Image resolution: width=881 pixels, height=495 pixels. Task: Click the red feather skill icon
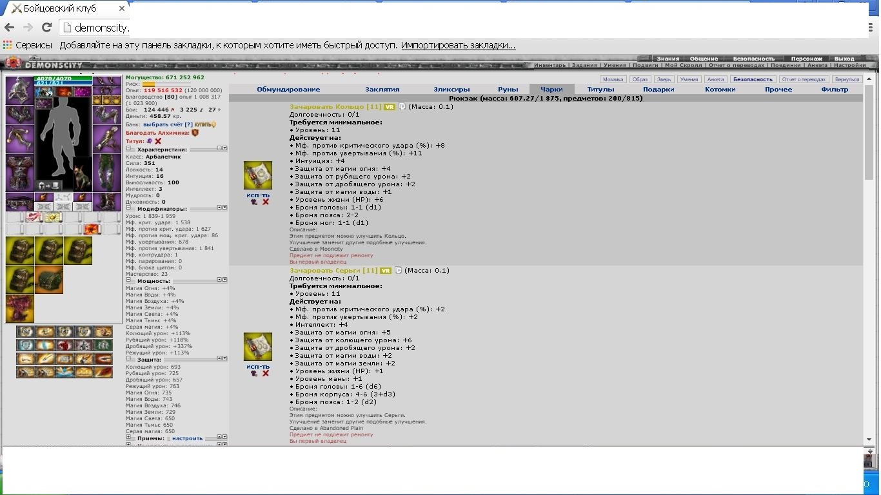pyautogui.click(x=103, y=372)
